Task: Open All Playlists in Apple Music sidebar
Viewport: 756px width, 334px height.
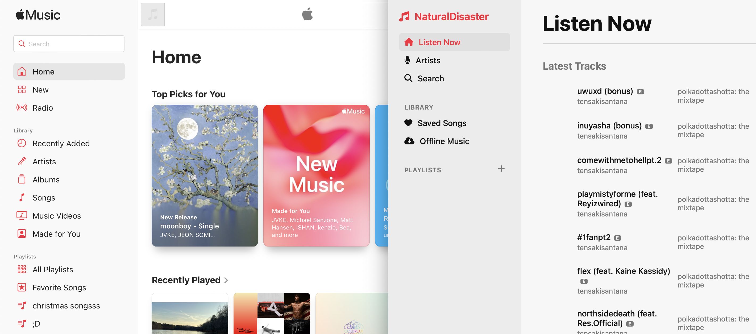Action: coord(69,269)
